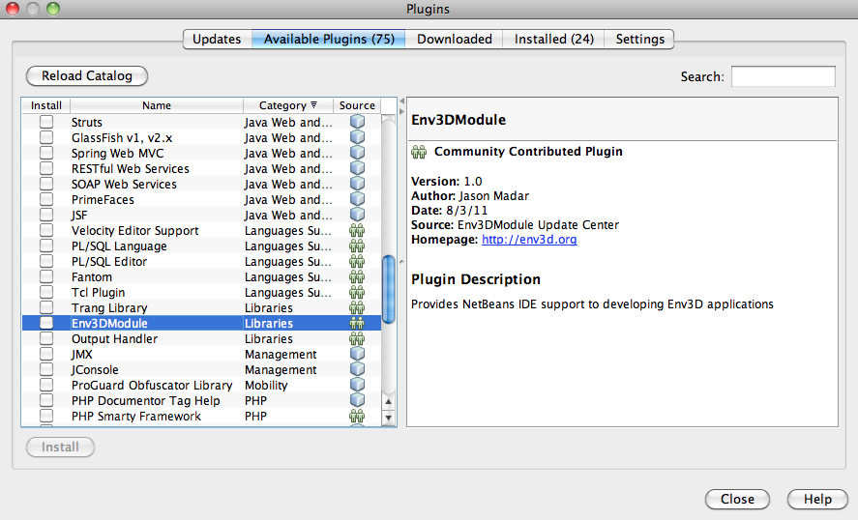Click the Trang Library community source icon

(x=357, y=307)
